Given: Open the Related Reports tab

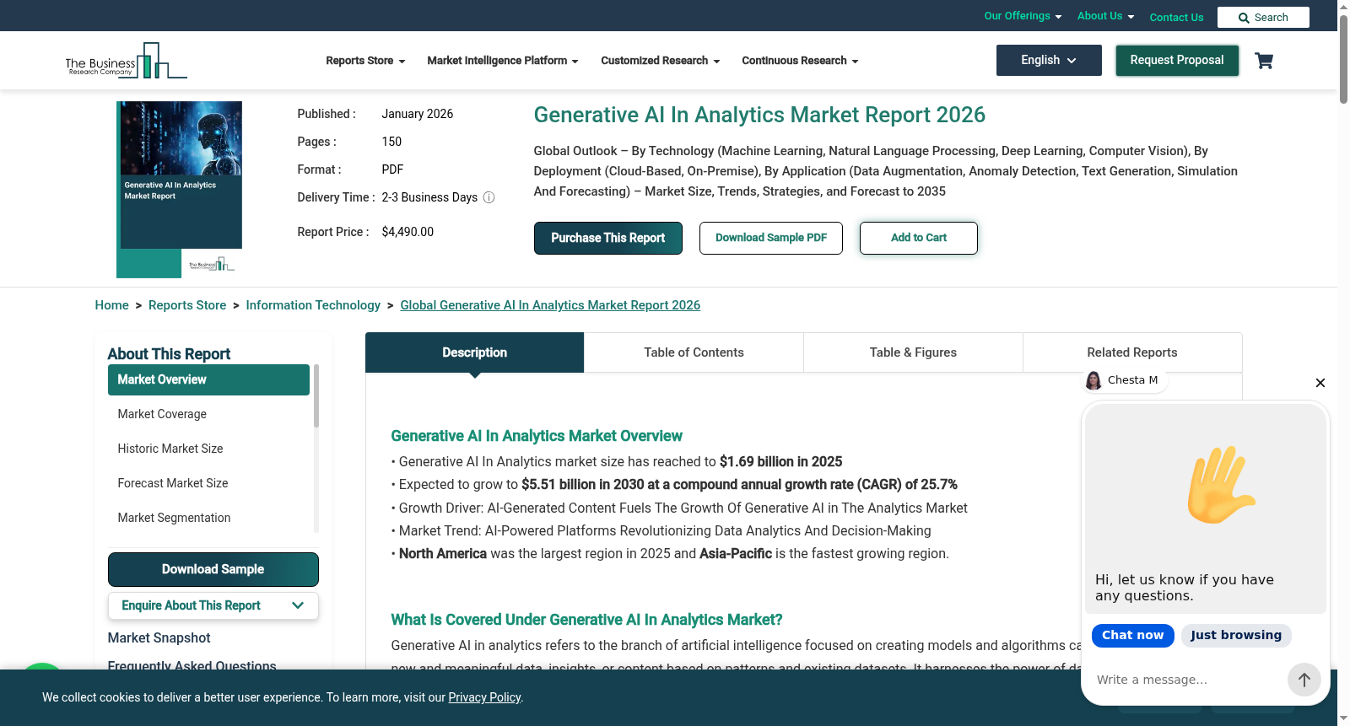Looking at the screenshot, I should pos(1132,352).
